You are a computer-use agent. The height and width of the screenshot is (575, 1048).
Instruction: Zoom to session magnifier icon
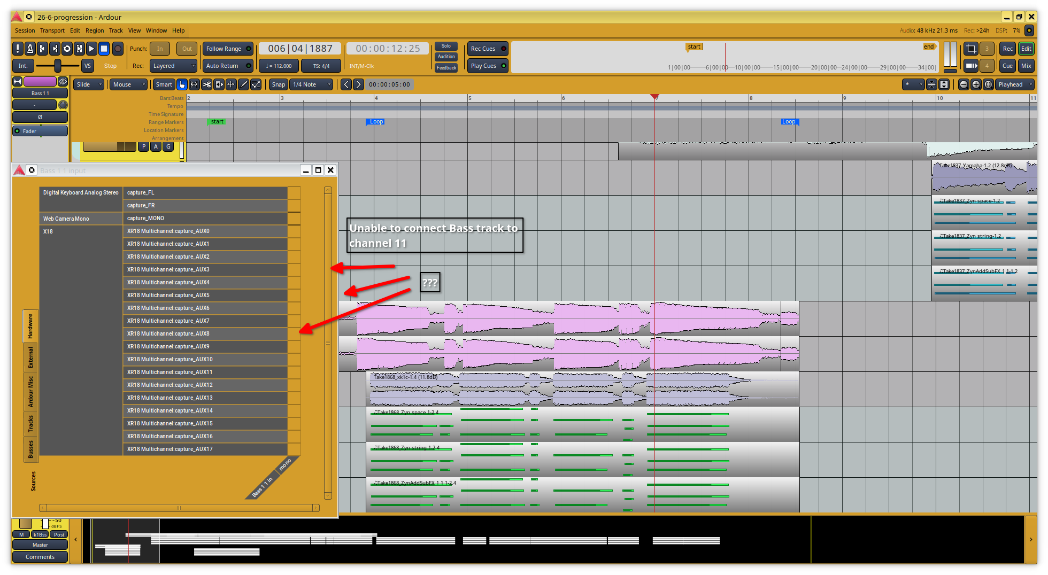tap(988, 84)
